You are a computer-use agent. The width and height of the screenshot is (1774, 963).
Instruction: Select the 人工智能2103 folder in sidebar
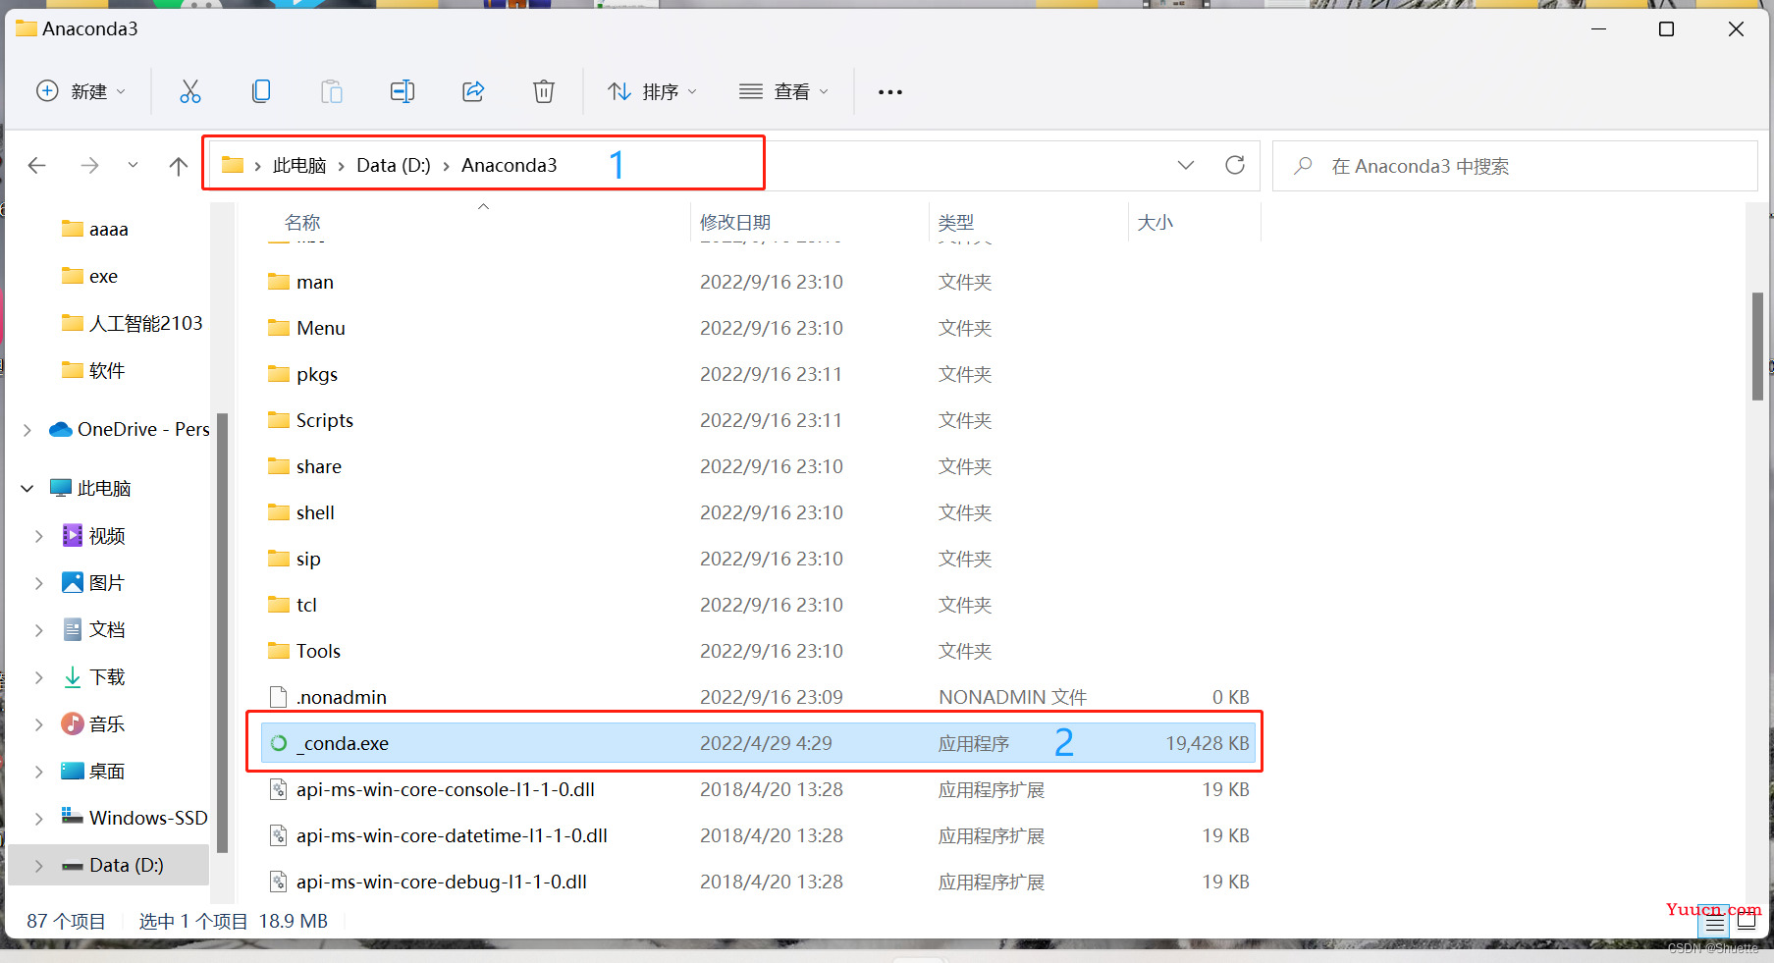[x=145, y=323]
